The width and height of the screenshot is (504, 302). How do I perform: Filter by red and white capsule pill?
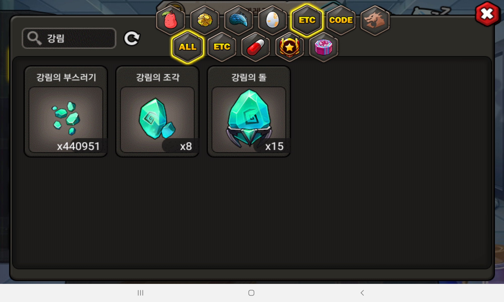pyautogui.click(x=256, y=47)
